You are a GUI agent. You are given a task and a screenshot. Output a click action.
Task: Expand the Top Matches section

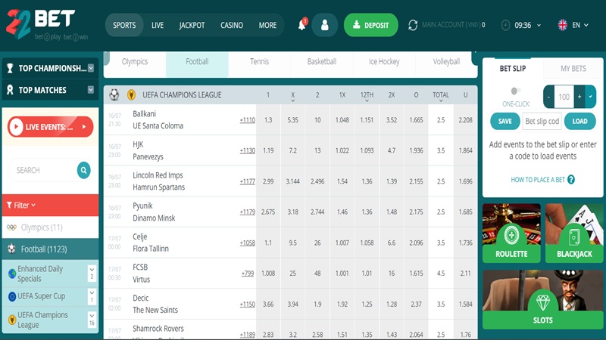click(91, 90)
